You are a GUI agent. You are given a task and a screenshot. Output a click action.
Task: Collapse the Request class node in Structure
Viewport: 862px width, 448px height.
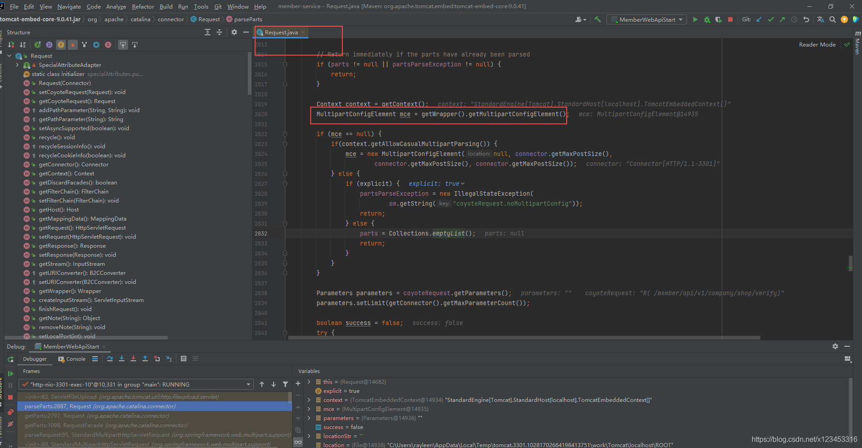pos(9,56)
